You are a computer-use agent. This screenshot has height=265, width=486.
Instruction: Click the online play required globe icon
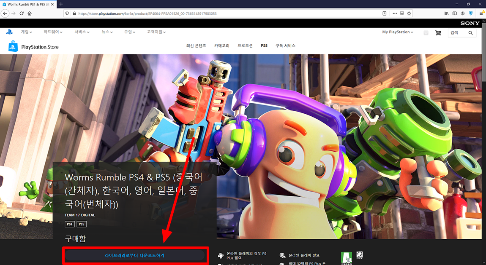[x=282, y=255]
